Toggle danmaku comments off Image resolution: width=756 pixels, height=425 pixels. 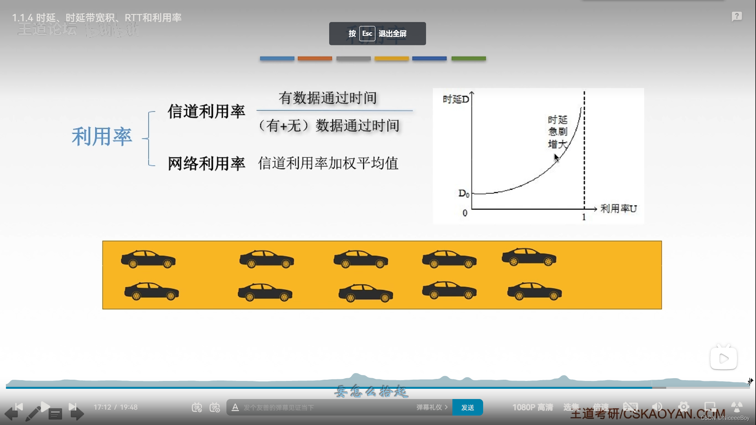(197, 407)
